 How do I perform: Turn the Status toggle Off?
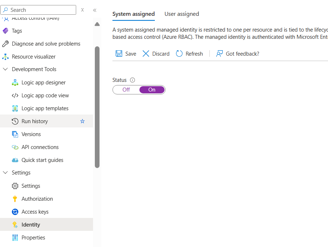click(x=125, y=89)
